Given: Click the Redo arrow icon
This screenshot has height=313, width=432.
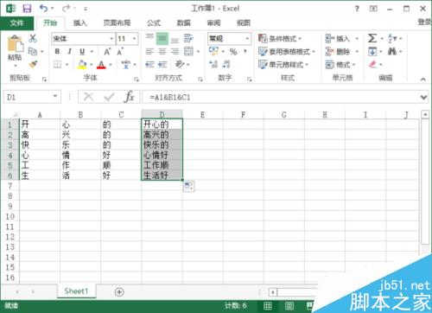Looking at the screenshot, I should (66, 8).
